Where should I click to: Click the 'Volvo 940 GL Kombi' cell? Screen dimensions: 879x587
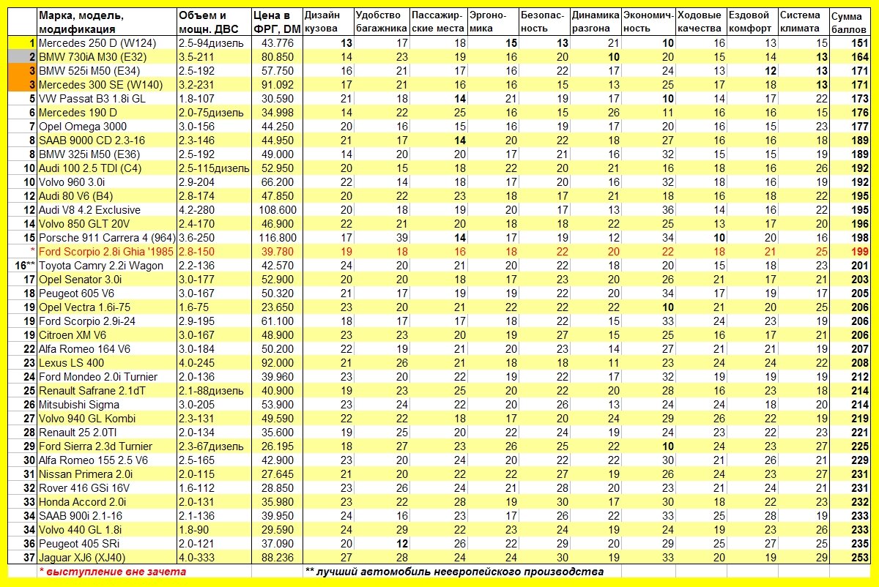point(106,419)
